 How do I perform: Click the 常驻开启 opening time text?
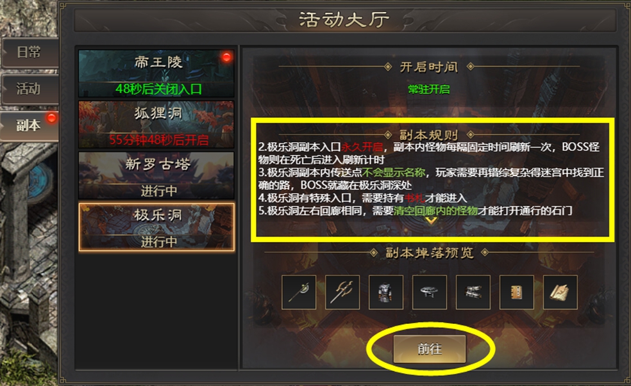pos(429,89)
